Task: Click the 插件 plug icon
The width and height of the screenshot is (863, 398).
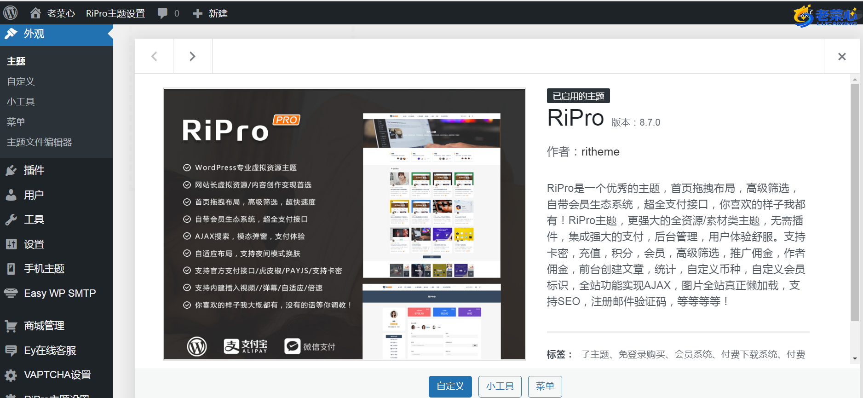Action: pyautogui.click(x=11, y=170)
